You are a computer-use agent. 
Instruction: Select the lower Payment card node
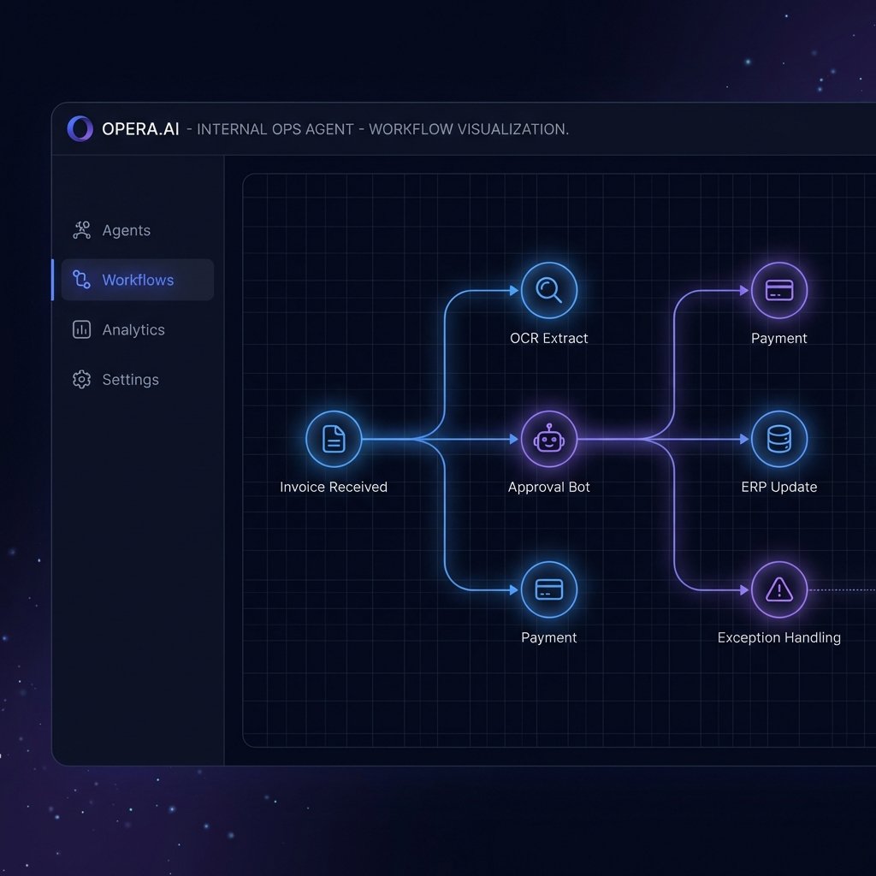[x=549, y=589]
